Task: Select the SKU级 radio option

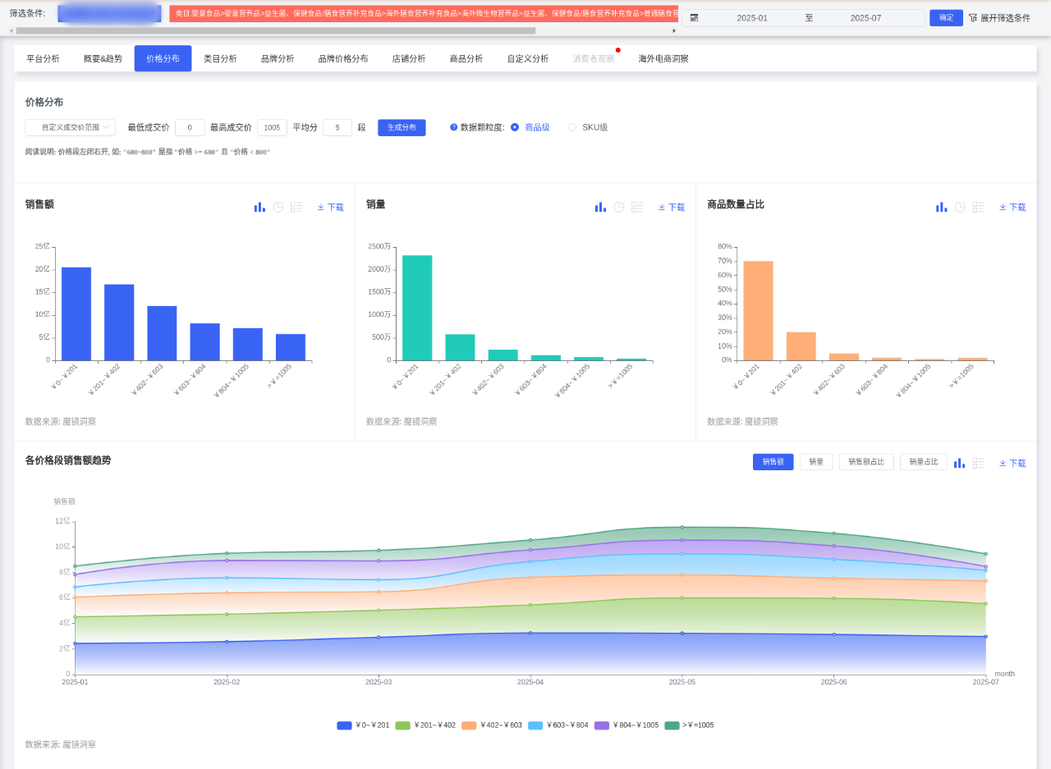Action: pos(572,127)
